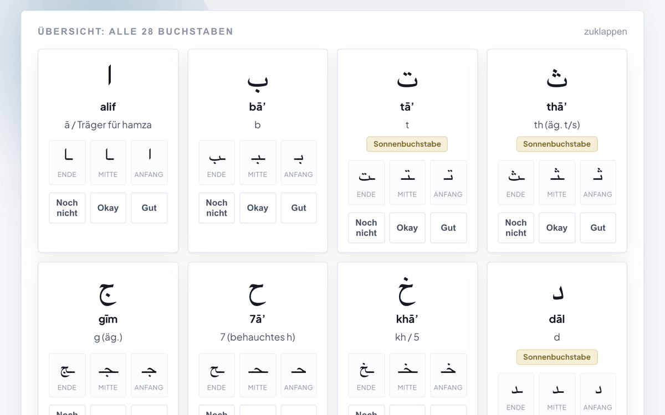Click the text 'ā / Träger für hamza'

(108, 125)
